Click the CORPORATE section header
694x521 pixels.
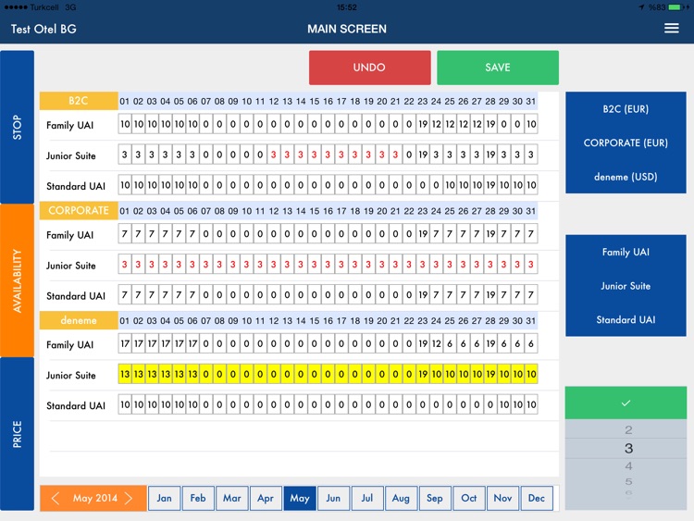coord(79,211)
